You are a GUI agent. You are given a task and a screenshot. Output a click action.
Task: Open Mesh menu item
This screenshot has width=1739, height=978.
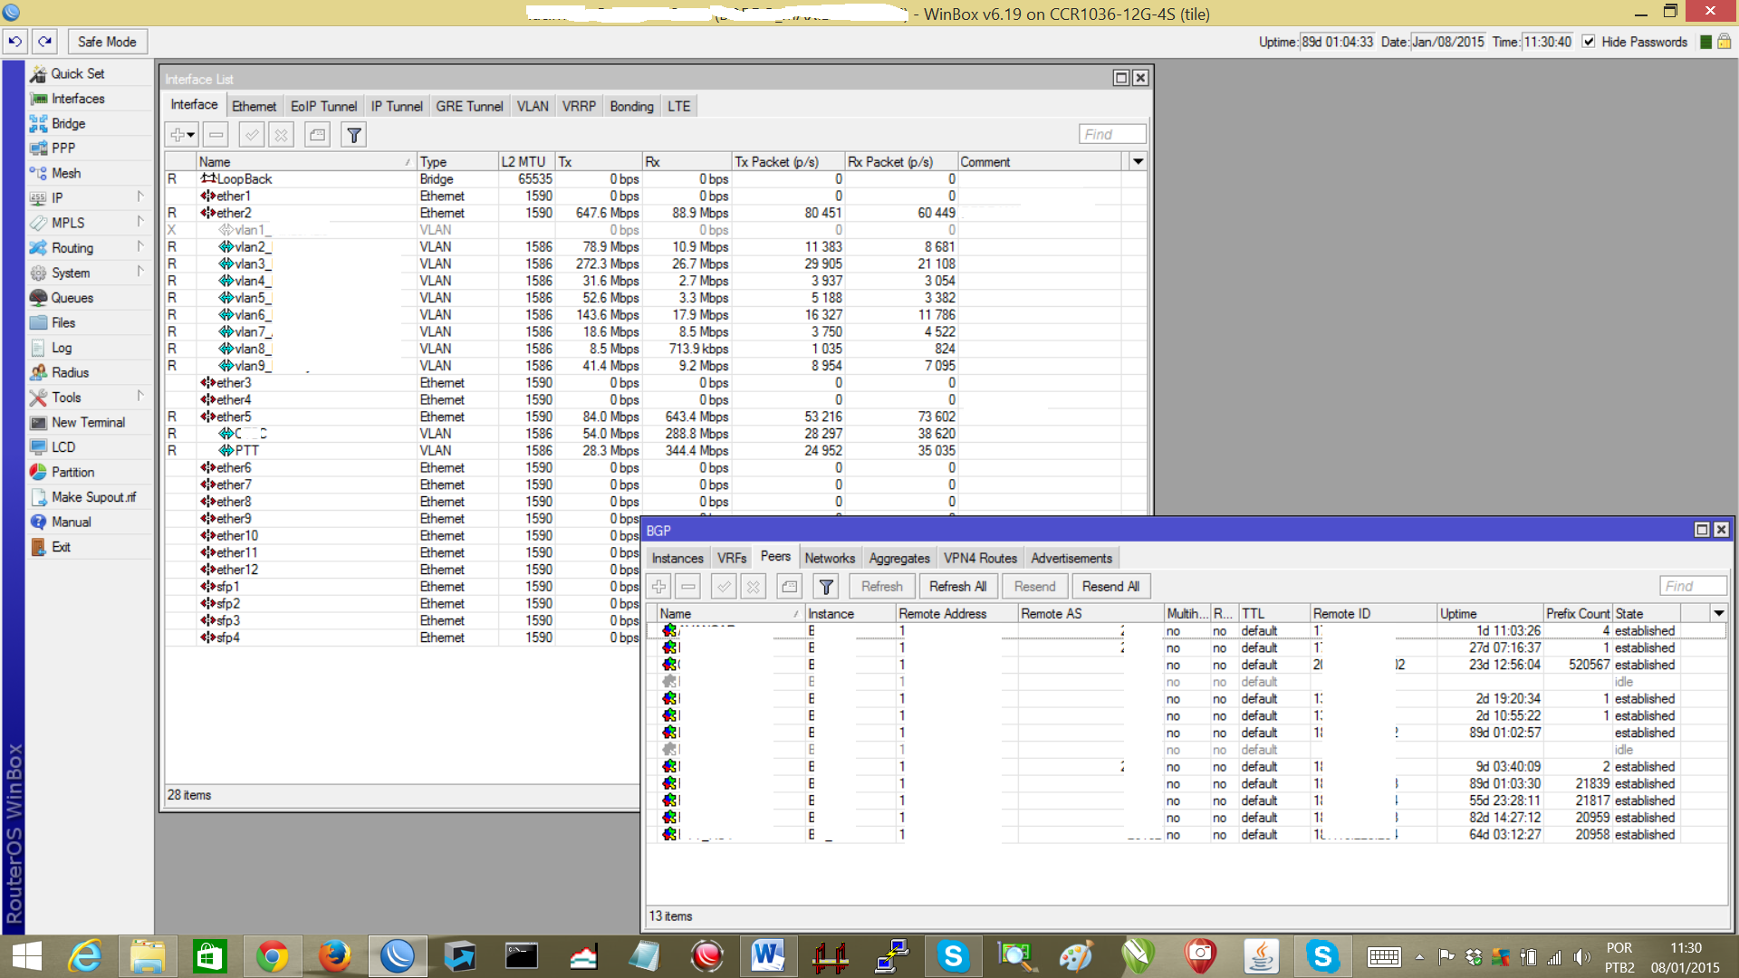[x=66, y=173]
